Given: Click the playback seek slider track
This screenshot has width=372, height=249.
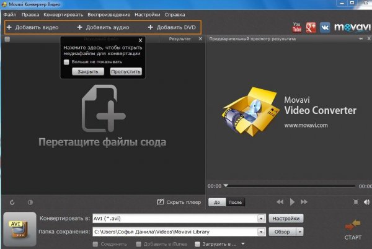Looking at the screenshot, I should click(291, 186).
